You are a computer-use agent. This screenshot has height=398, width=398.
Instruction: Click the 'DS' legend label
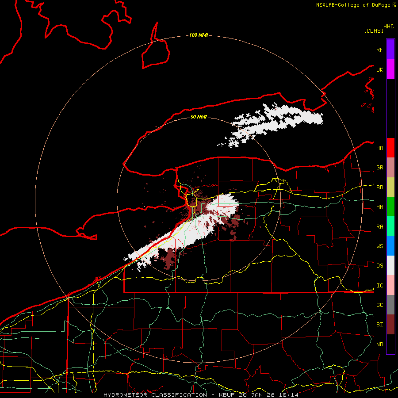[379, 266]
